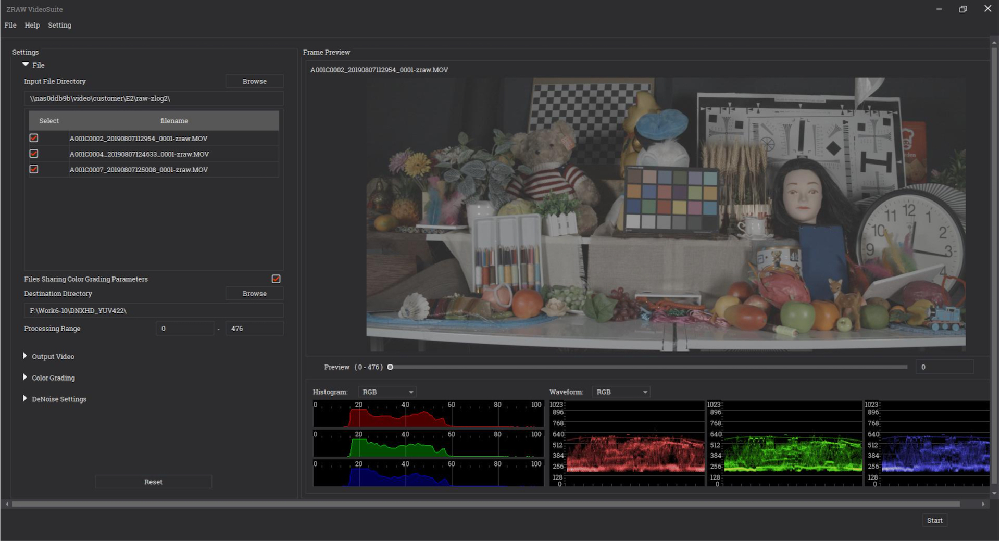Browse for Input File Directory
Screen dimensions: 1000x541
254,81
